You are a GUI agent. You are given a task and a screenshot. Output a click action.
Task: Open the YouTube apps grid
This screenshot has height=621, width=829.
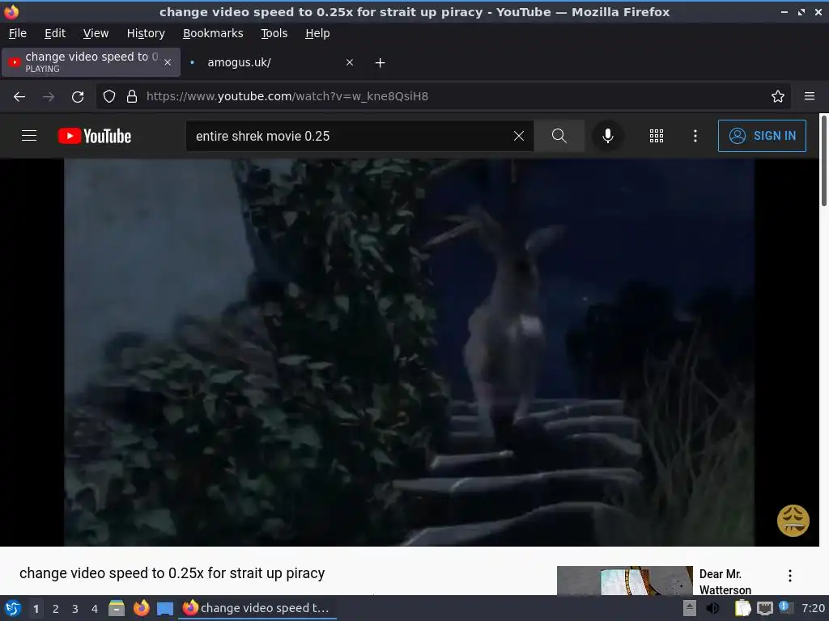point(656,136)
